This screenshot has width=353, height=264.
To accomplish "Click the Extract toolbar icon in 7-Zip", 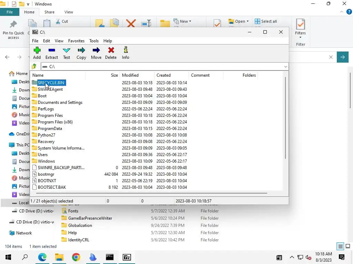I will 52,53.
